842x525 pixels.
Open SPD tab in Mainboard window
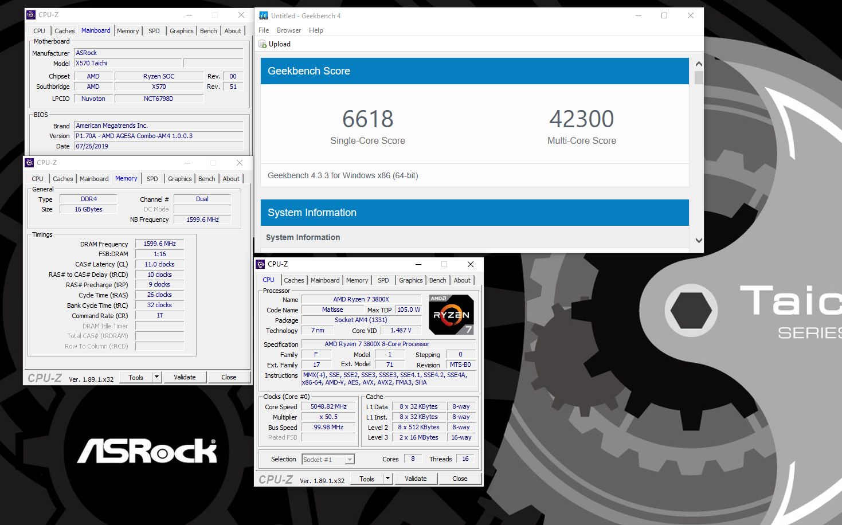click(154, 31)
